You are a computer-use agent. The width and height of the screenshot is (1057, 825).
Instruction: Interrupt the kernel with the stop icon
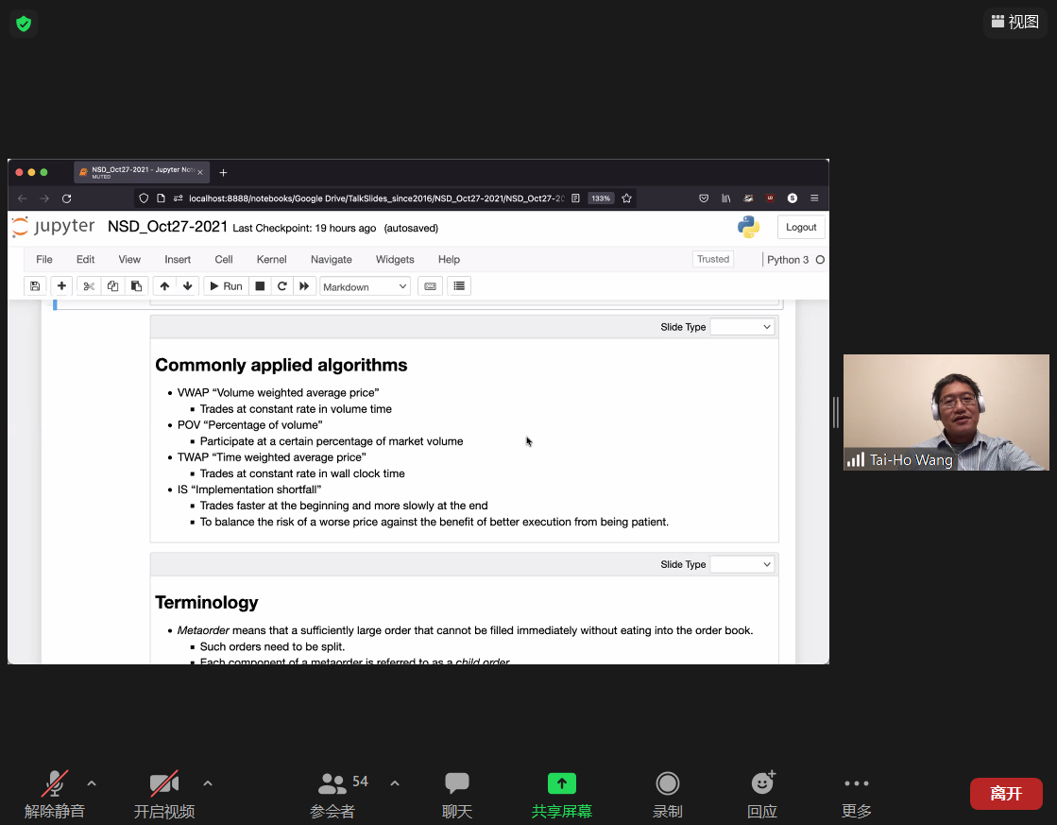coord(260,286)
